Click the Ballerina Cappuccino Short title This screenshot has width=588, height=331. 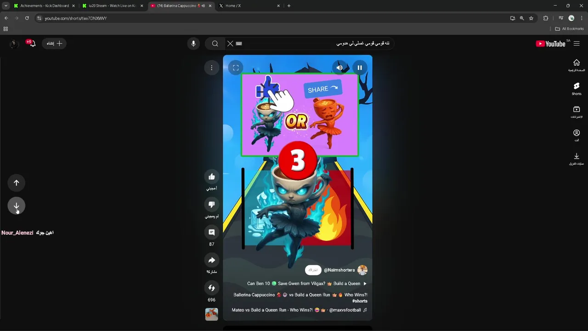point(300,295)
